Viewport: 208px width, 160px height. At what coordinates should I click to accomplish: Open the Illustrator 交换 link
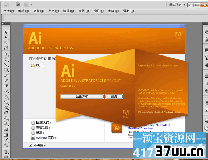coord(46,138)
